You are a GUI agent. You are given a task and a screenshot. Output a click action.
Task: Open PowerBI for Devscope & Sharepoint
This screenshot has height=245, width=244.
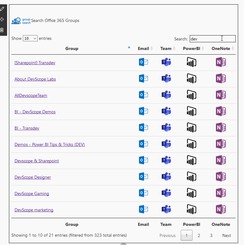click(x=192, y=160)
